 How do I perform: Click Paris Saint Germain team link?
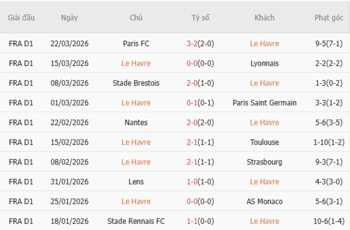264,103
